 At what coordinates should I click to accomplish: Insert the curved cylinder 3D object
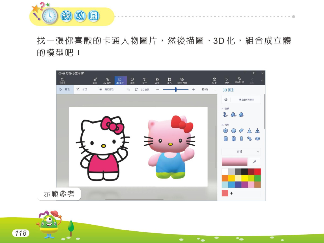tap(249, 139)
